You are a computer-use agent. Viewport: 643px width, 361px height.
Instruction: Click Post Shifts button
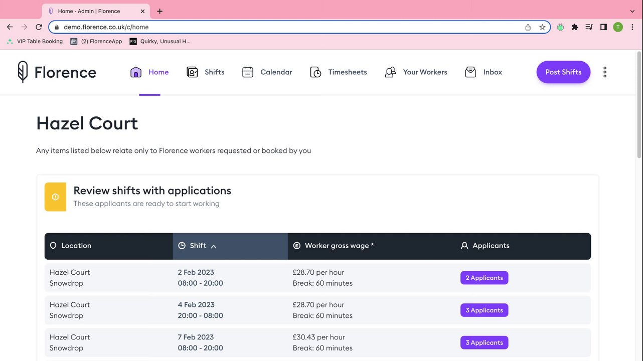pyautogui.click(x=563, y=72)
